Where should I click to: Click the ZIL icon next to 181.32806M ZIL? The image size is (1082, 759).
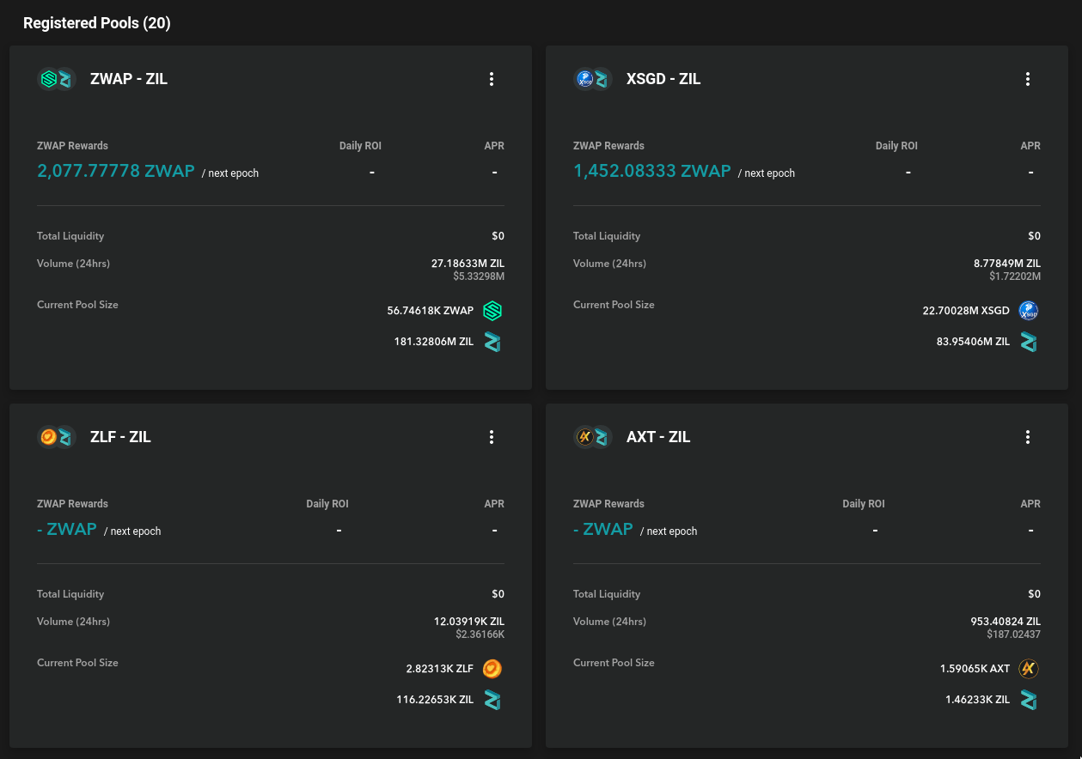point(492,342)
